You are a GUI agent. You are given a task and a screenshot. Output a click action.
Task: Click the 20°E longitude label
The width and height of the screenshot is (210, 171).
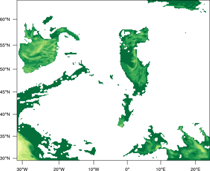click(x=195, y=169)
